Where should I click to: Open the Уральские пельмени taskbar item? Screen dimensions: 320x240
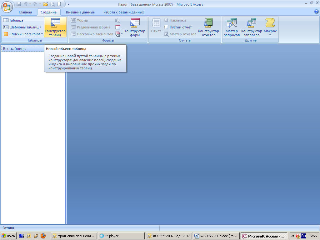click(74, 236)
